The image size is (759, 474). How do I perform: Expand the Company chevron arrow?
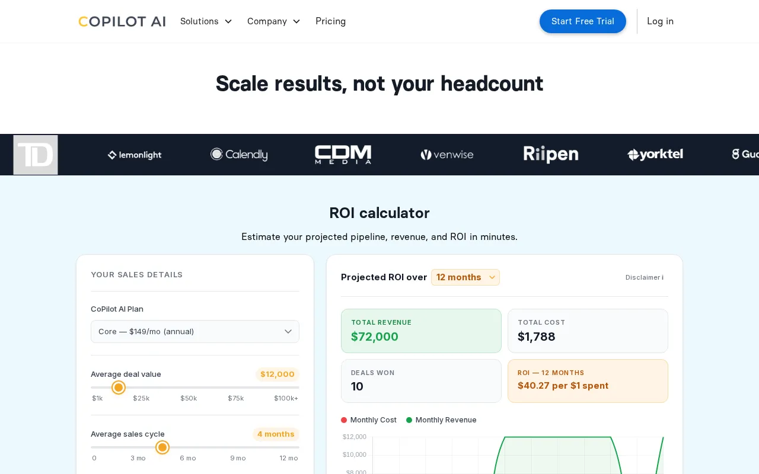click(296, 22)
